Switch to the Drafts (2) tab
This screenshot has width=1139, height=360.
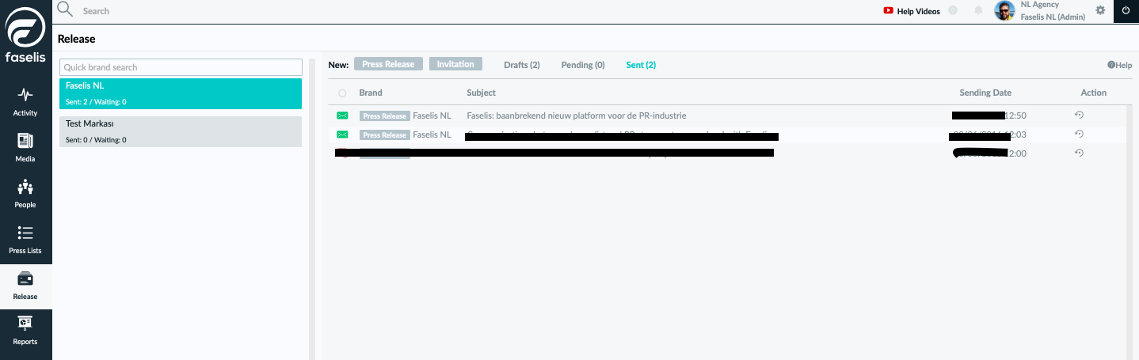click(x=522, y=65)
